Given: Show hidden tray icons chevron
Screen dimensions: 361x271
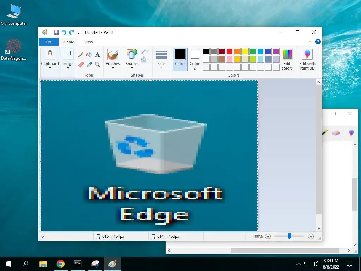Looking at the screenshot, I should pyautogui.click(x=298, y=264).
